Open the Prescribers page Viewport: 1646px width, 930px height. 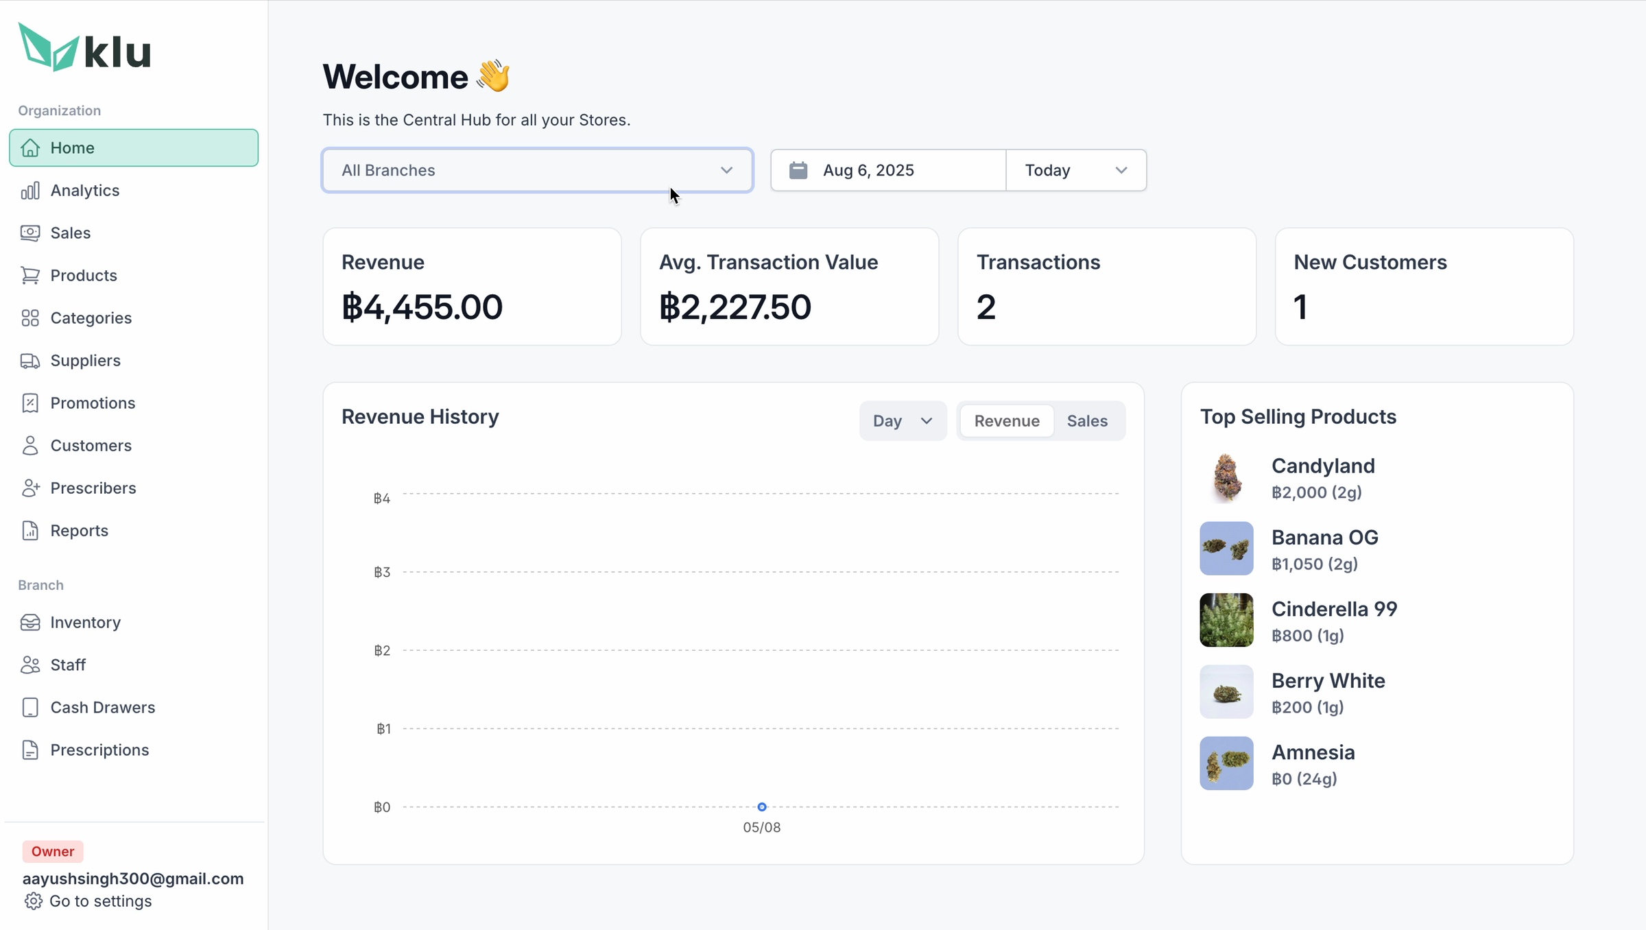coord(134,488)
